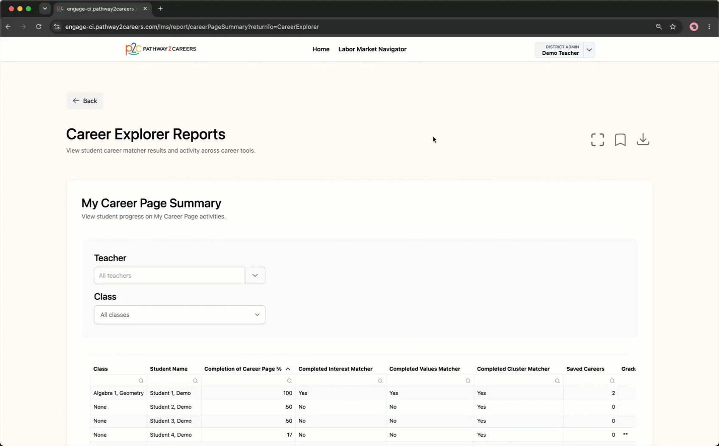Click the browser back arrow
The width and height of the screenshot is (719, 446).
pyautogui.click(x=8, y=27)
